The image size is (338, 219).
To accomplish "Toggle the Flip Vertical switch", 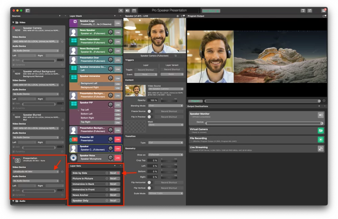I will click(150, 188).
